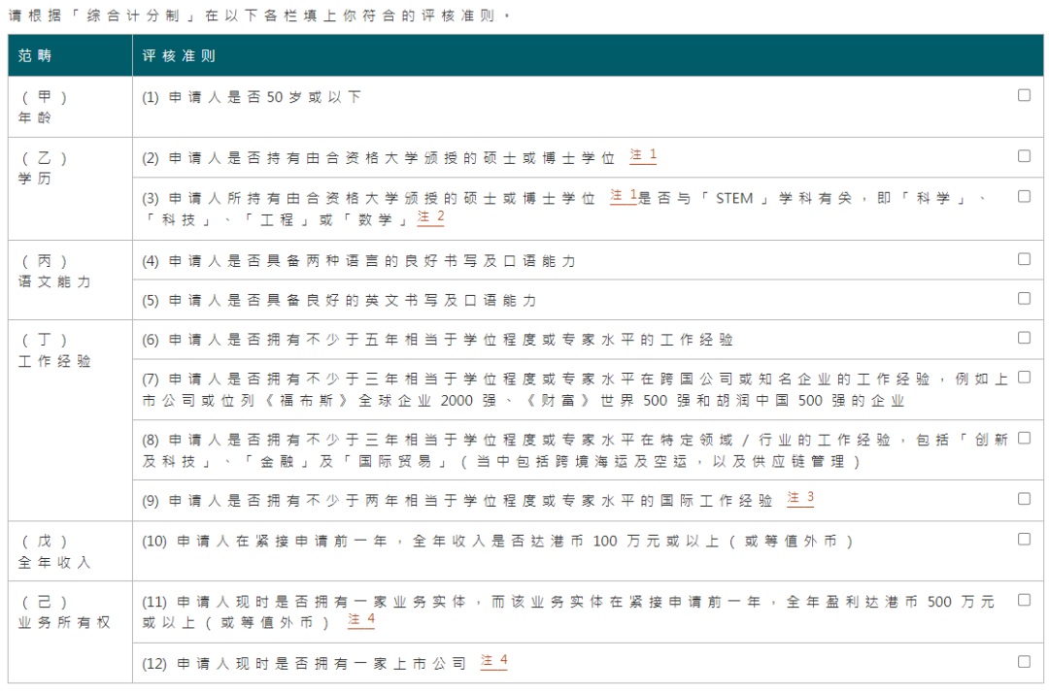Click the 范畴 column header
Screen dimensions: 1049x692
tap(36, 56)
